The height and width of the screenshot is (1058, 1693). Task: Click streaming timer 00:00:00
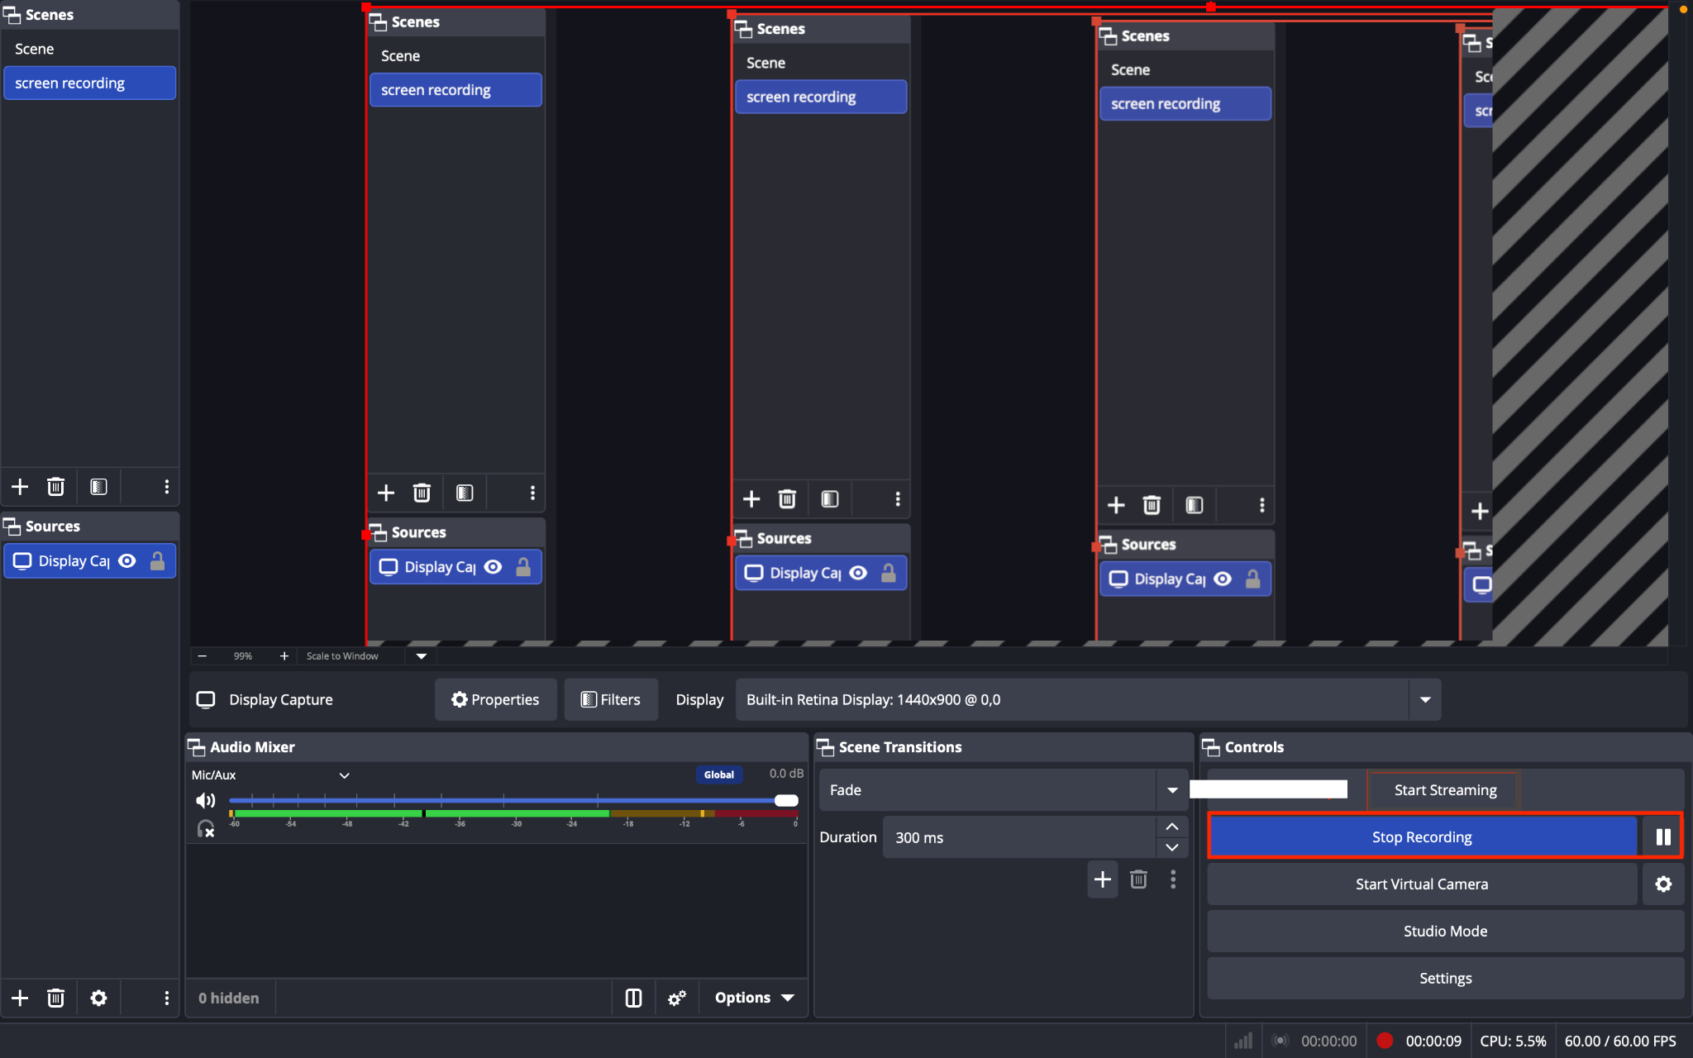pyautogui.click(x=1328, y=1041)
